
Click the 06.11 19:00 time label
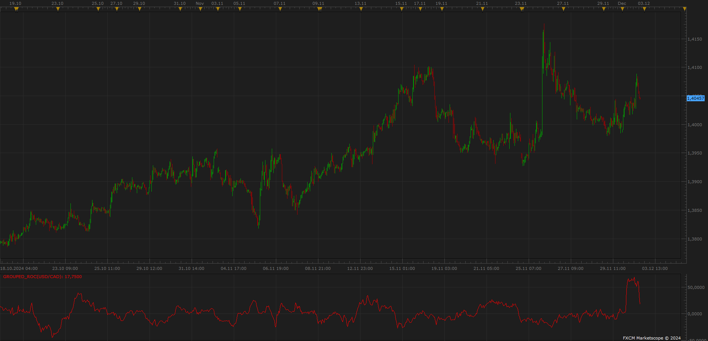click(x=276, y=268)
